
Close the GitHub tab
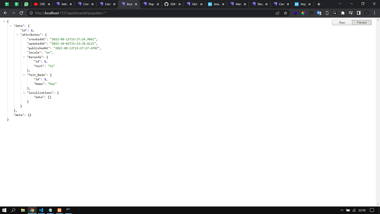point(180,4)
